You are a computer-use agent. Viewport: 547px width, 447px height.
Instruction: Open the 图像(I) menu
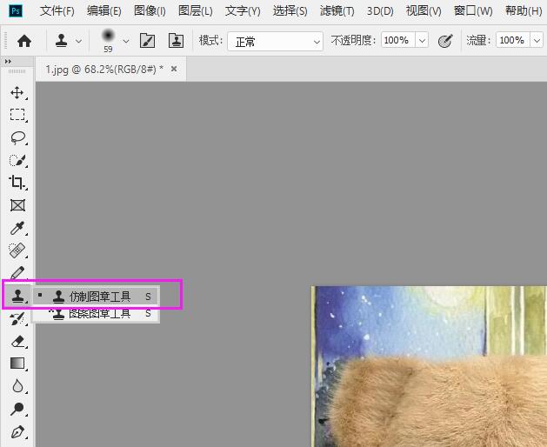pyautogui.click(x=150, y=11)
